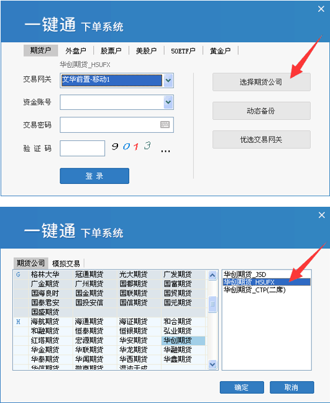Click the company list scrollbar thumb

[x=212, y=304]
